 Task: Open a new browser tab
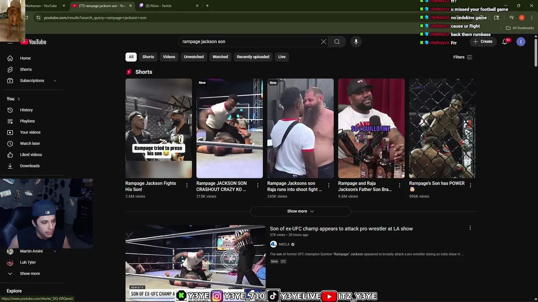(x=207, y=6)
